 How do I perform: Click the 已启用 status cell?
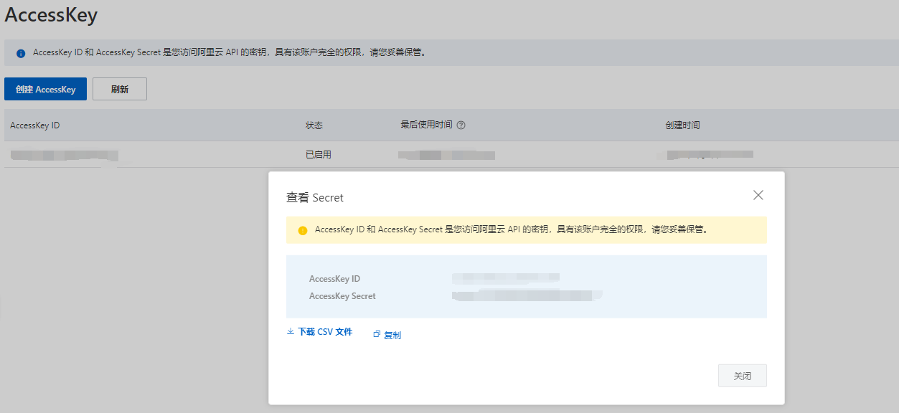[319, 154]
